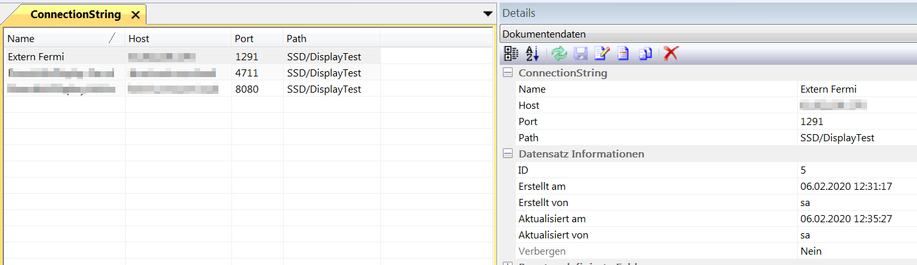Refresh the record with green arrows icon
Viewport: 917px width, 265px height.
(x=559, y=54)
